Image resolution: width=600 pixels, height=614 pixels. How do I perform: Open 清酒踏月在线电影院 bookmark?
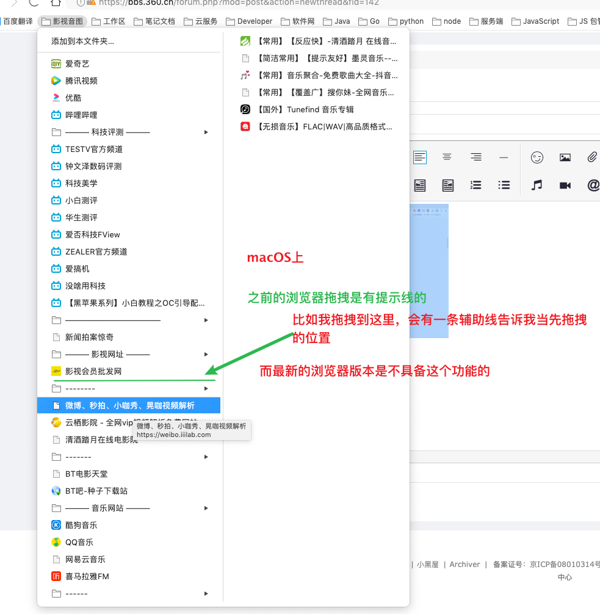(129, 439)
